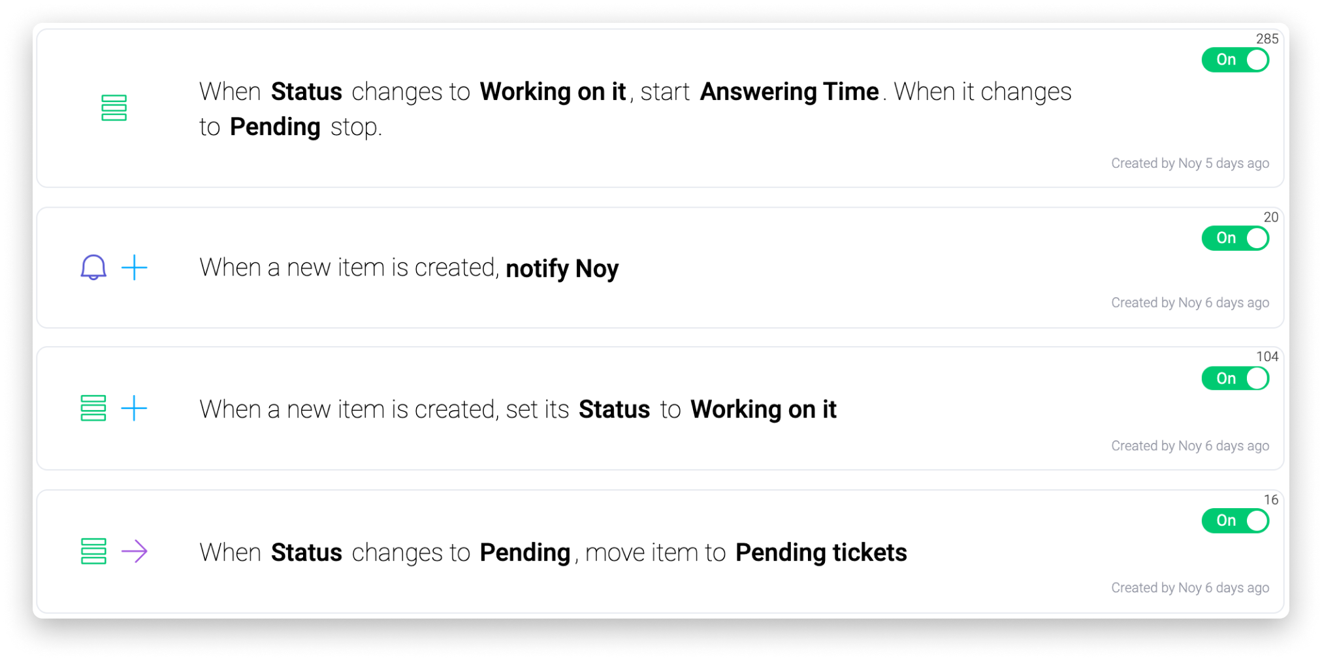Turn off the Answering Time automation toggle

point(1235,60)
